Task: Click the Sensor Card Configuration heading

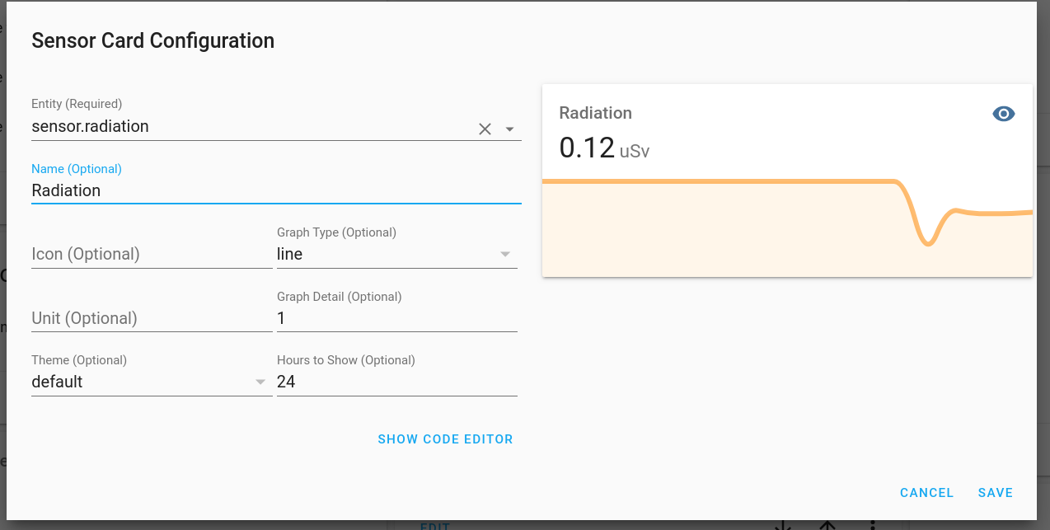Action: pos(152,40)
